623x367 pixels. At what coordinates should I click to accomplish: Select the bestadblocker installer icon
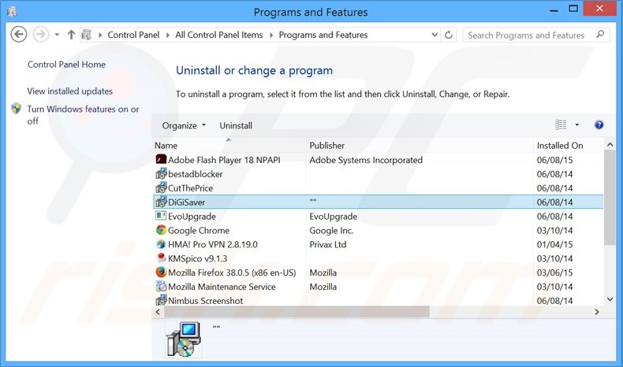click(x=161, y=173)
